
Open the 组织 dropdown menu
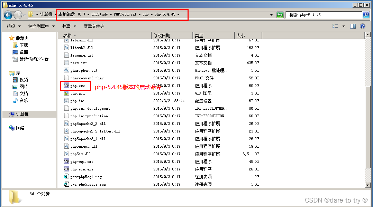(13, 26)
